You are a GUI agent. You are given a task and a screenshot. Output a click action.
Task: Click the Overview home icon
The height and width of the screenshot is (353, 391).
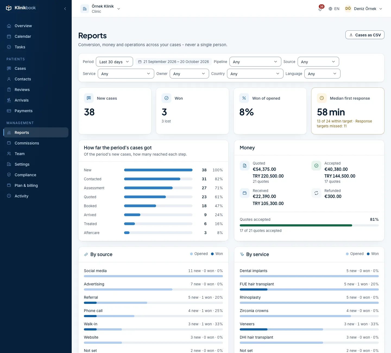click(9, 26)
